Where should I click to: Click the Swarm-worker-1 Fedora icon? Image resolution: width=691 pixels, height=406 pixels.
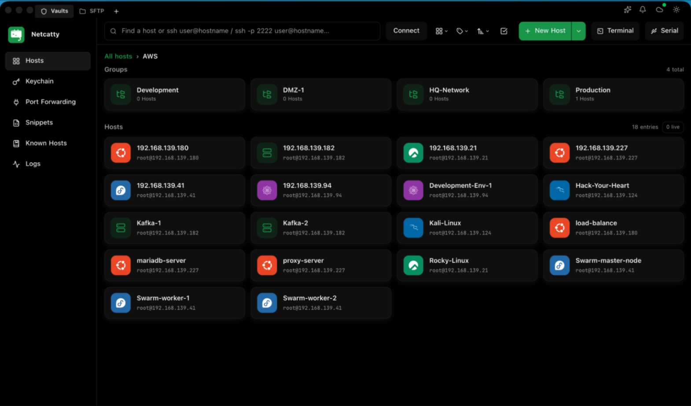tap(121, 303)
